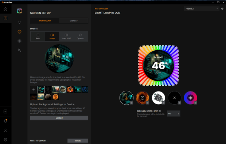This screenshot has height=144, width=226.
Task: Click the 'Upload Background Settings to Device' heading
Action: click(x=52, y=104)
